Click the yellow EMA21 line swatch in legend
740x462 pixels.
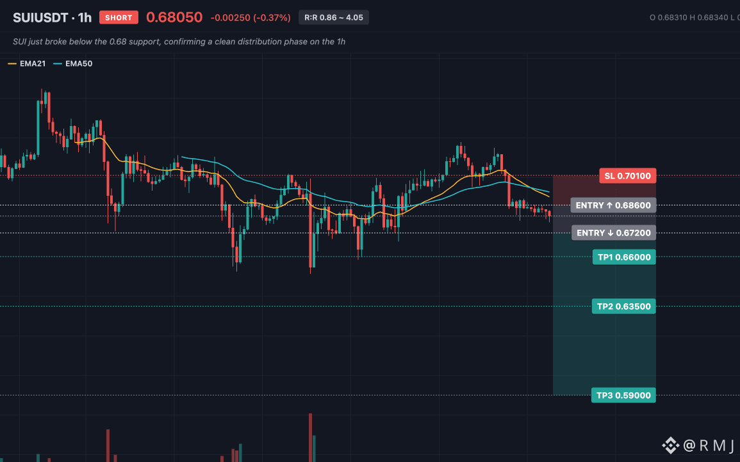pos(12,63)
